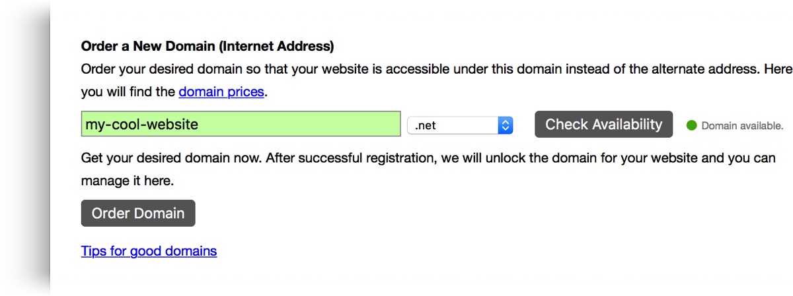Click the green availability status dot

click(x=692, y=125)
